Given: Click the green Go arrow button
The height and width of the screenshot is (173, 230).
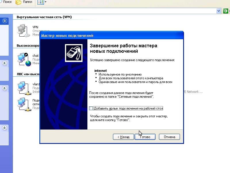Looking at the screenshot, I should pos(225,11).
